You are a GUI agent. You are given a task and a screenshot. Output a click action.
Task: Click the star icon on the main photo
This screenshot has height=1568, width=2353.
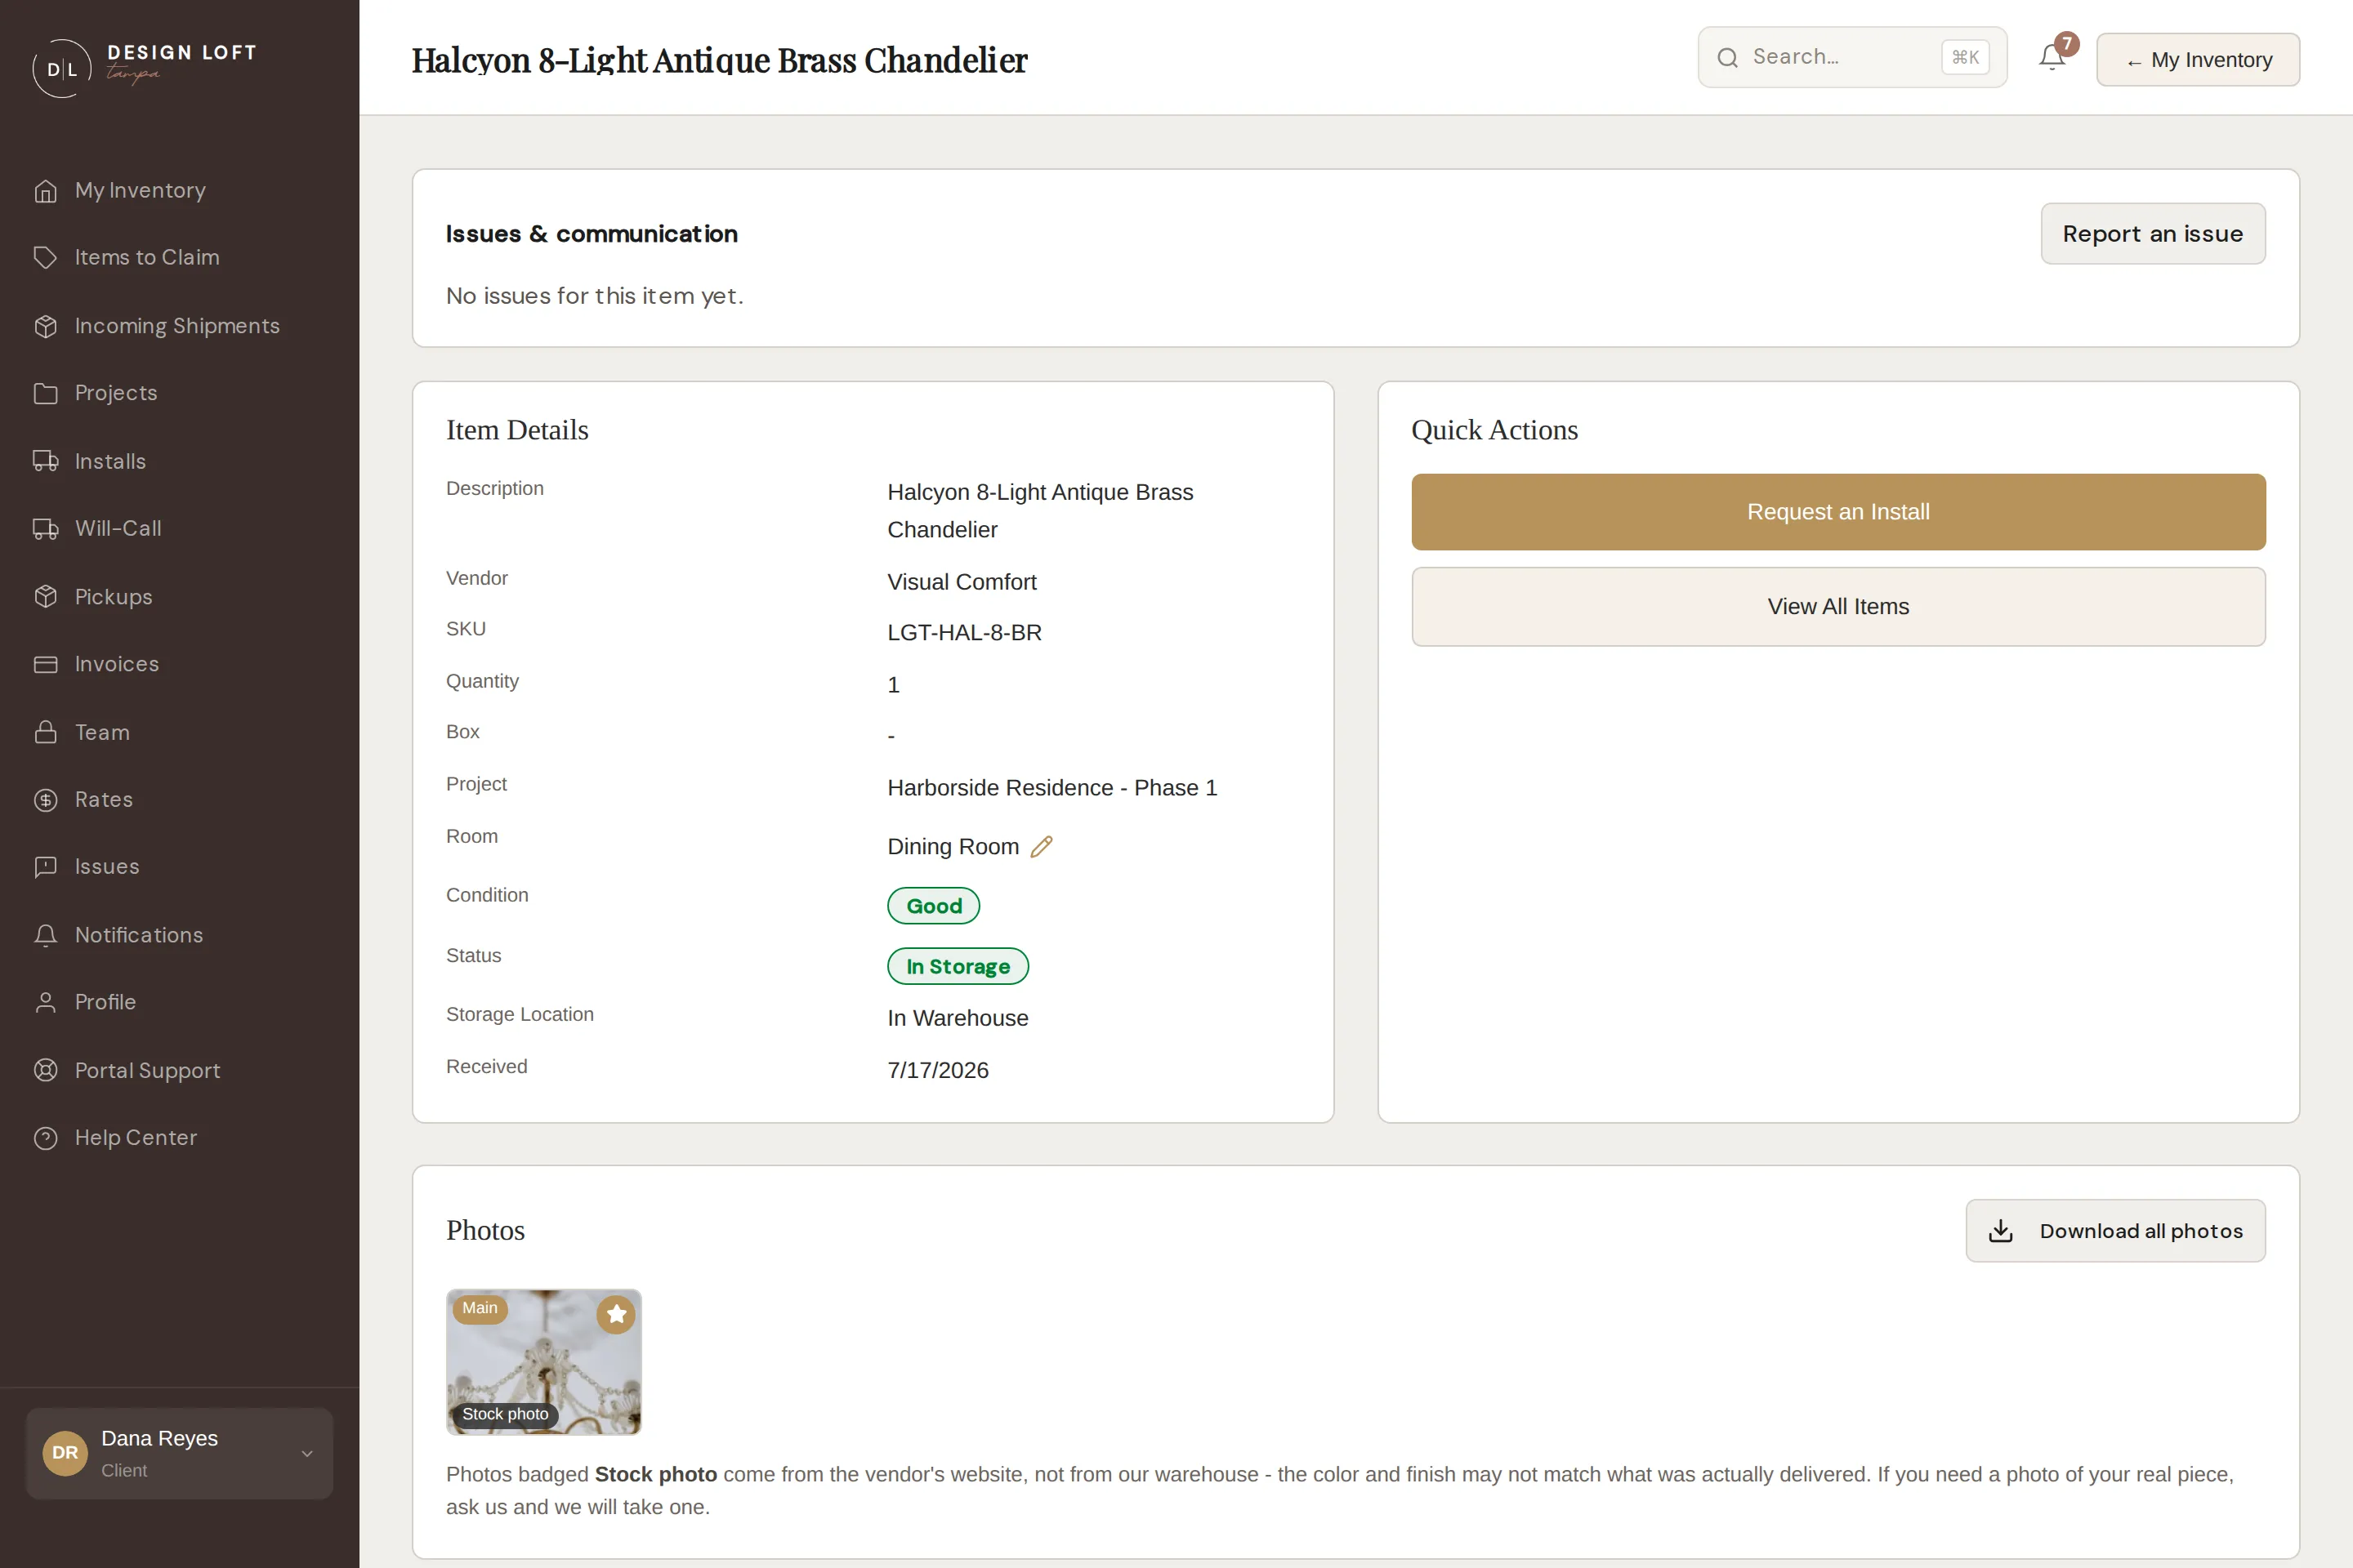(616, 1314)
